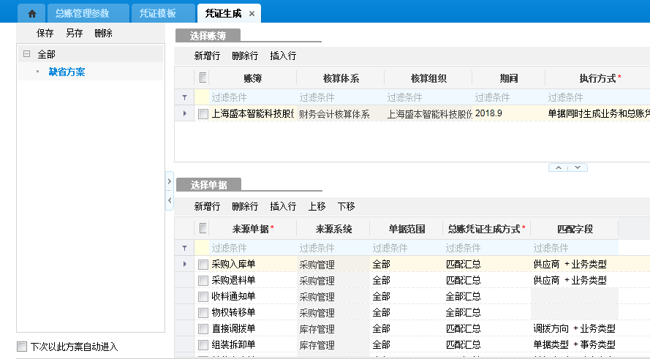This screenshot has width=650, height=359.
Task: Collapse the 全部 tree node
Action: tap(27, 54)
